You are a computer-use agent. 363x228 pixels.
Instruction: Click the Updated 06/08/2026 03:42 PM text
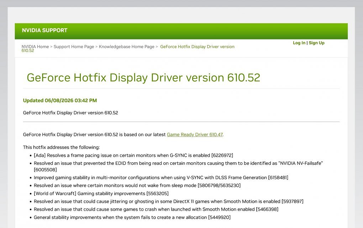[x=60, y=100]
